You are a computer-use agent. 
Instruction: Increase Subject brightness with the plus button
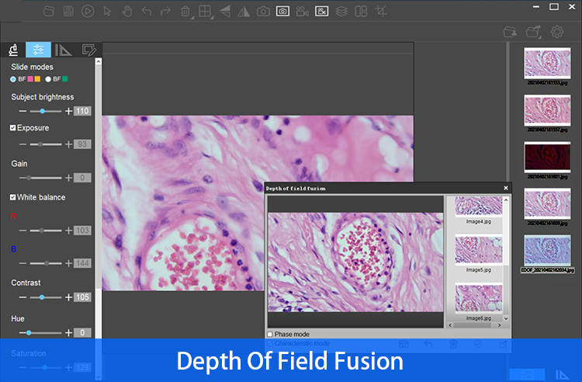[x=68, y=111]
